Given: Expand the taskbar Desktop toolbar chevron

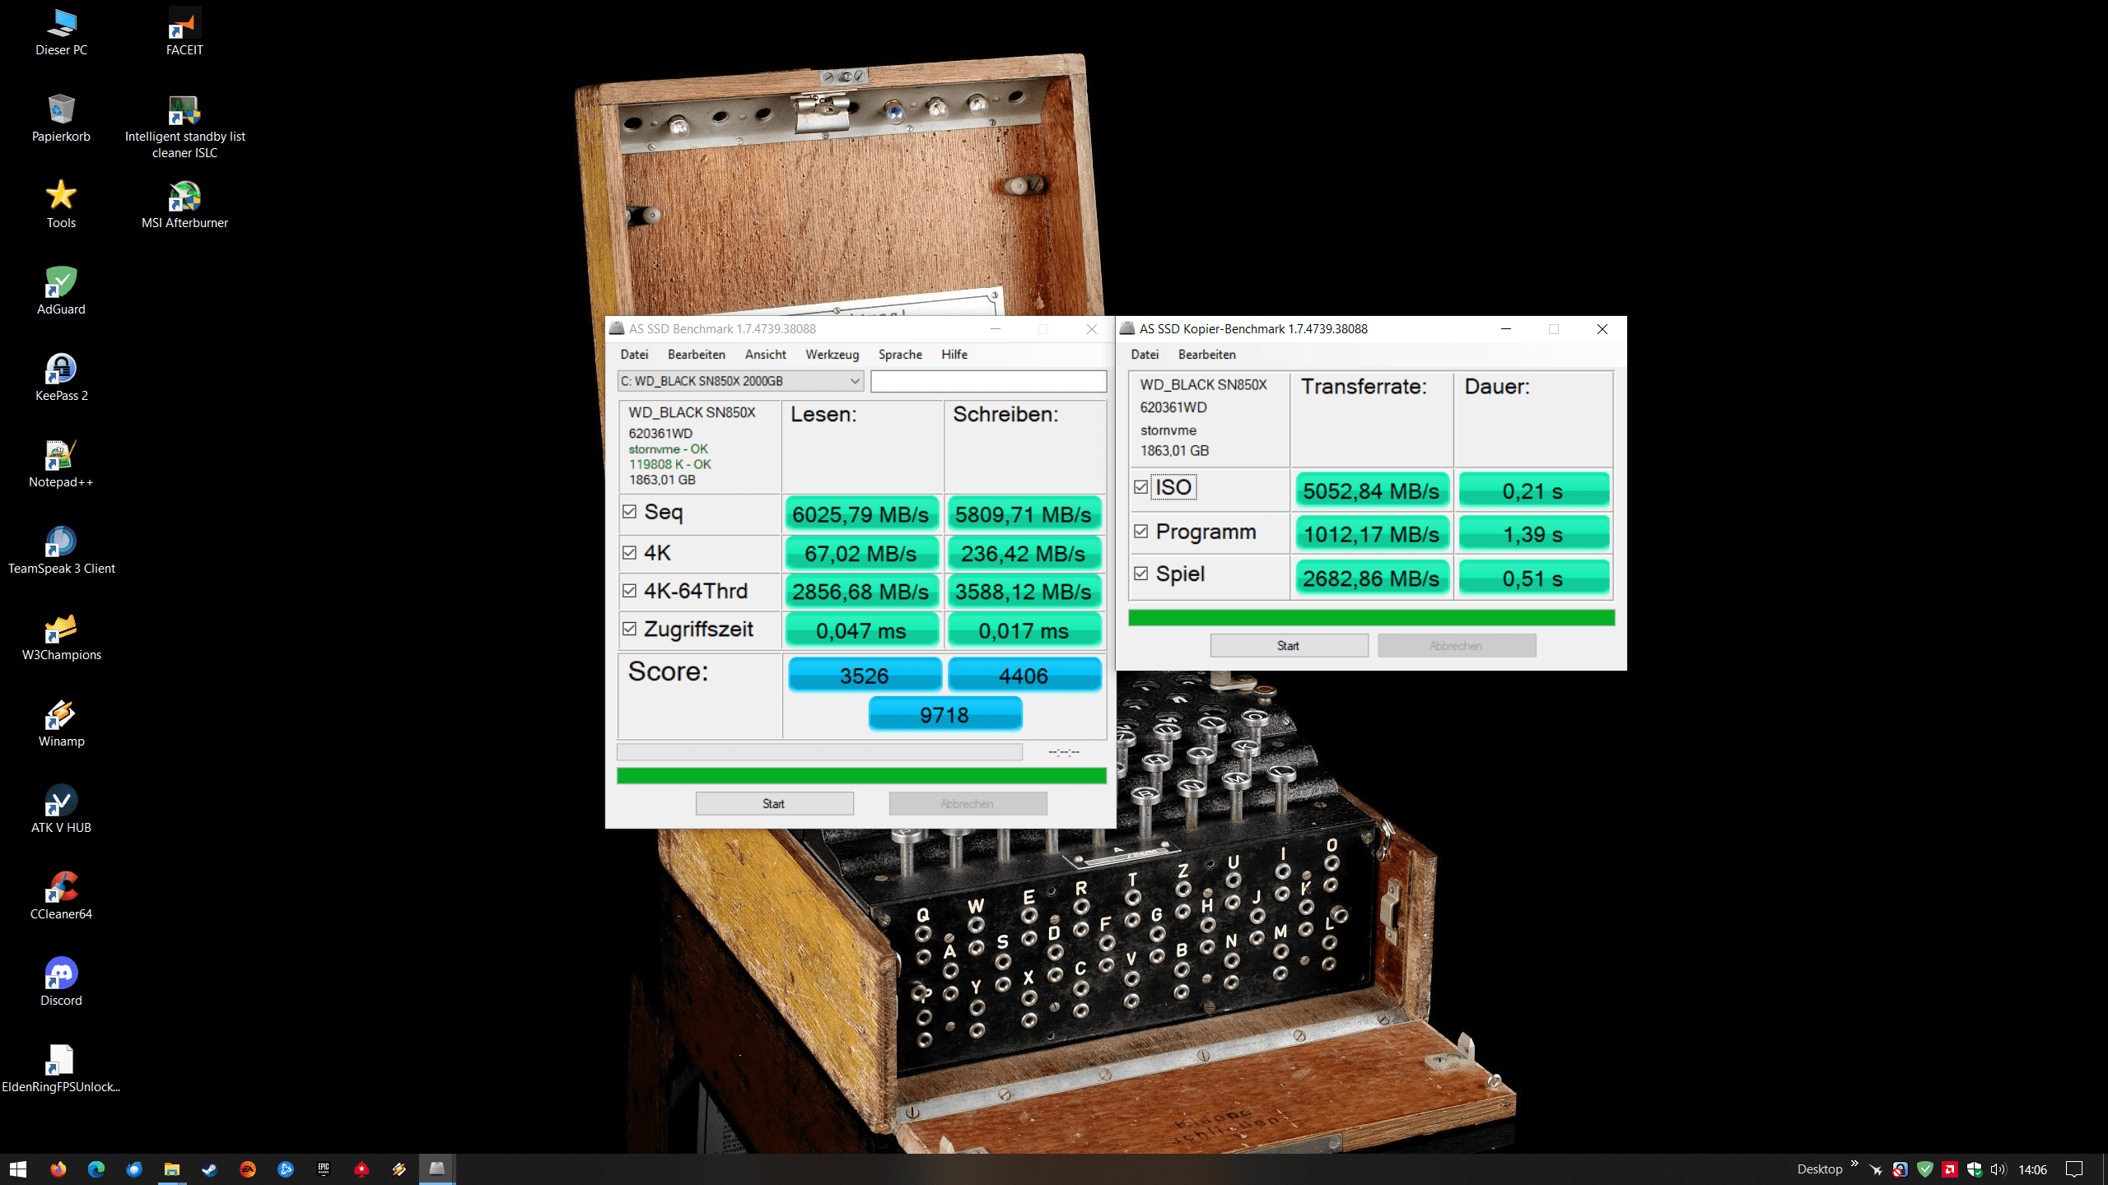Looking at the screenshot, I should point(1854,1164).
